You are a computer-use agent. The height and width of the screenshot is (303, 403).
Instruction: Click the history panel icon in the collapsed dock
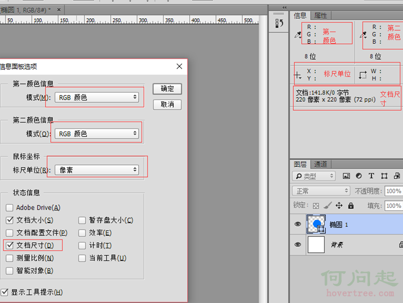[279, 24]
